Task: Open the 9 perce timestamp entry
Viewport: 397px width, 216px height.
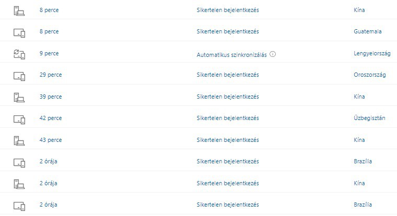Action: (49, 53)
